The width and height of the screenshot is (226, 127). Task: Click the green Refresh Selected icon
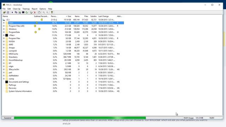pyautogui.click(x=27, y=12)
